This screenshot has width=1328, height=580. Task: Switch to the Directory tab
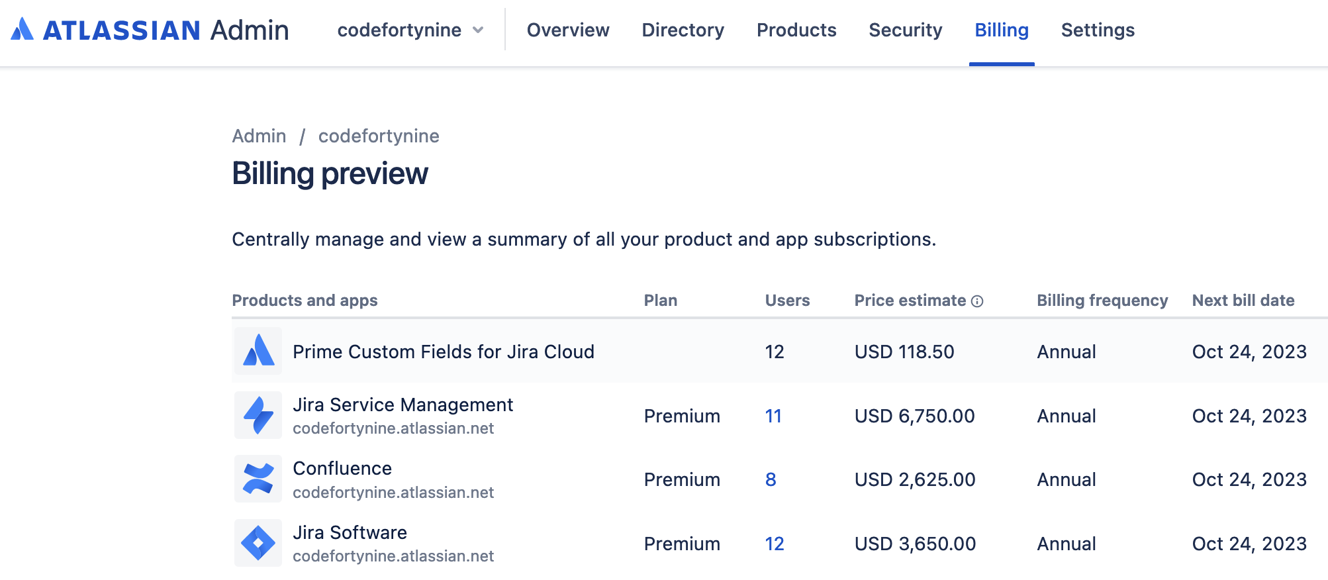point(683,30)
